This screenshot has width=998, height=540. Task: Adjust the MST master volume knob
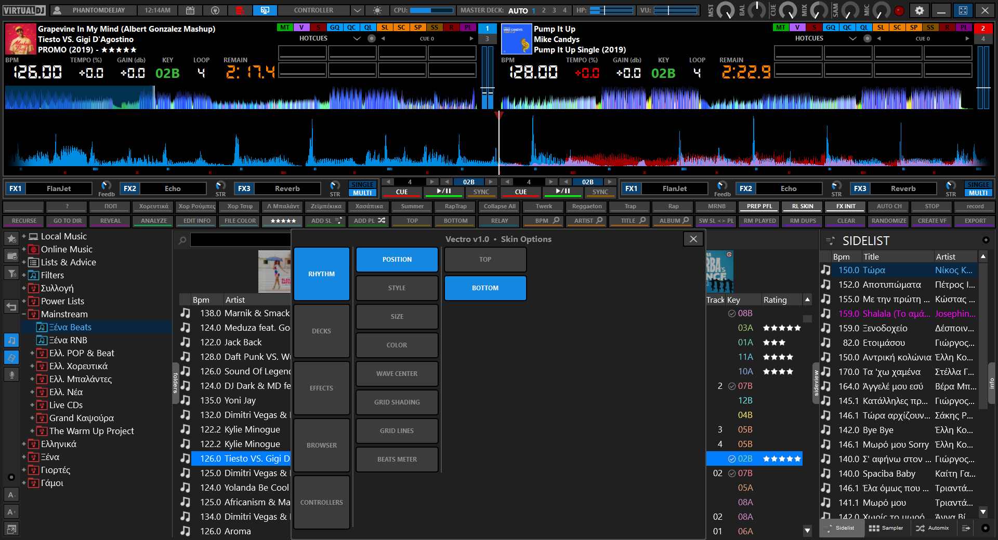(726, 10)
